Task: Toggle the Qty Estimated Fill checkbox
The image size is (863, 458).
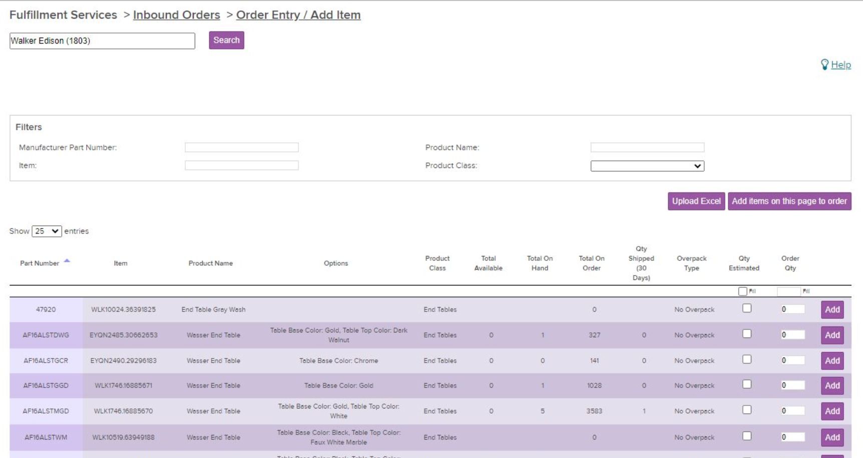Action: pos(742,291)
